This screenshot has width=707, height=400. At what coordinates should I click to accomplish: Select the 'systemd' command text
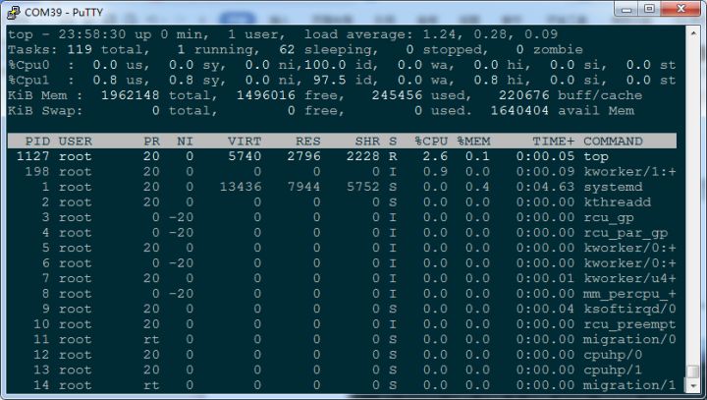click(x=613, y=187)
